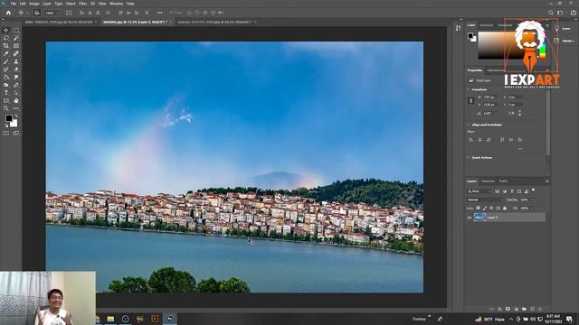Switch to the Paths tab

(x=503, y=181)
